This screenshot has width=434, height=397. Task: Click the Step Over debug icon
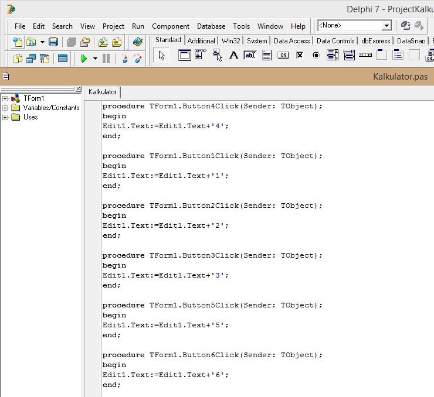tap(138, 59)
